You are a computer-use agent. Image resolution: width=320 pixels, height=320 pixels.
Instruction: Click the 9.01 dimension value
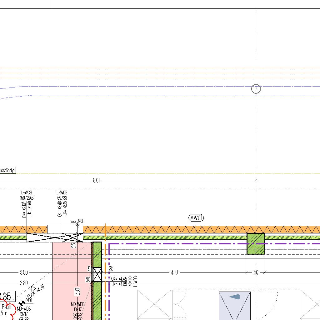point(97,180)
